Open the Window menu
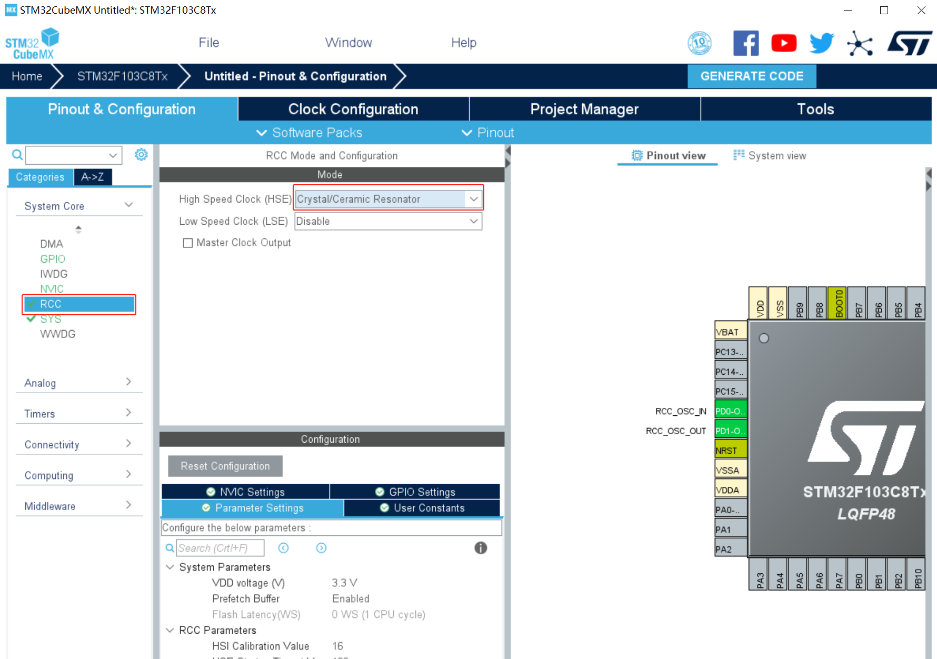 click(348, 43)
